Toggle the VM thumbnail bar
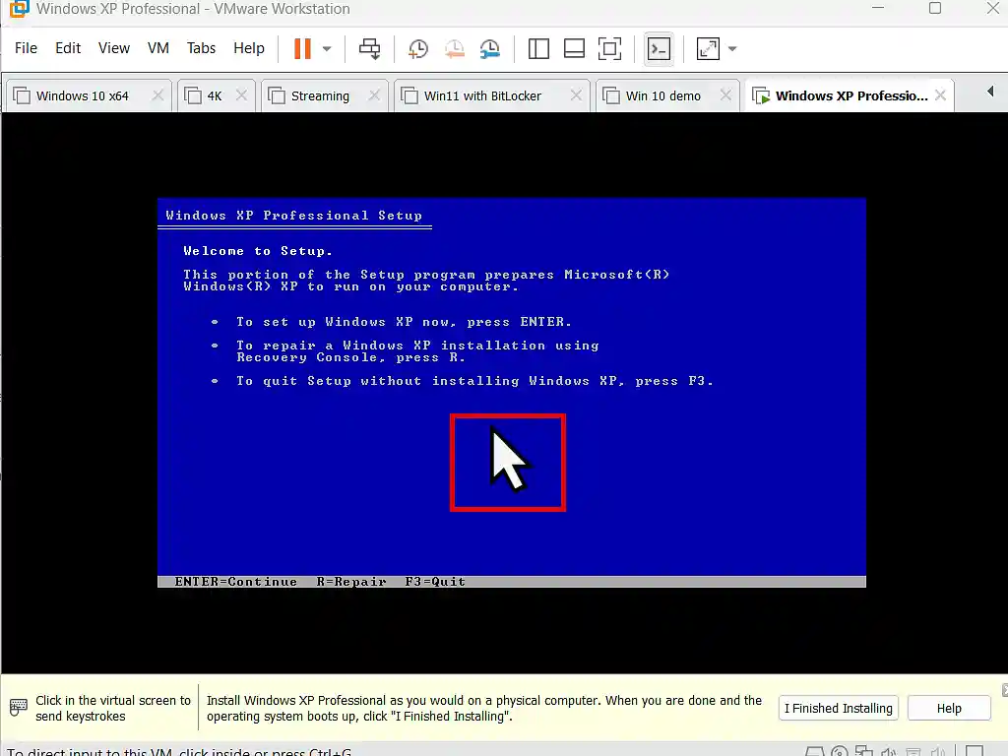 [574, 47]
